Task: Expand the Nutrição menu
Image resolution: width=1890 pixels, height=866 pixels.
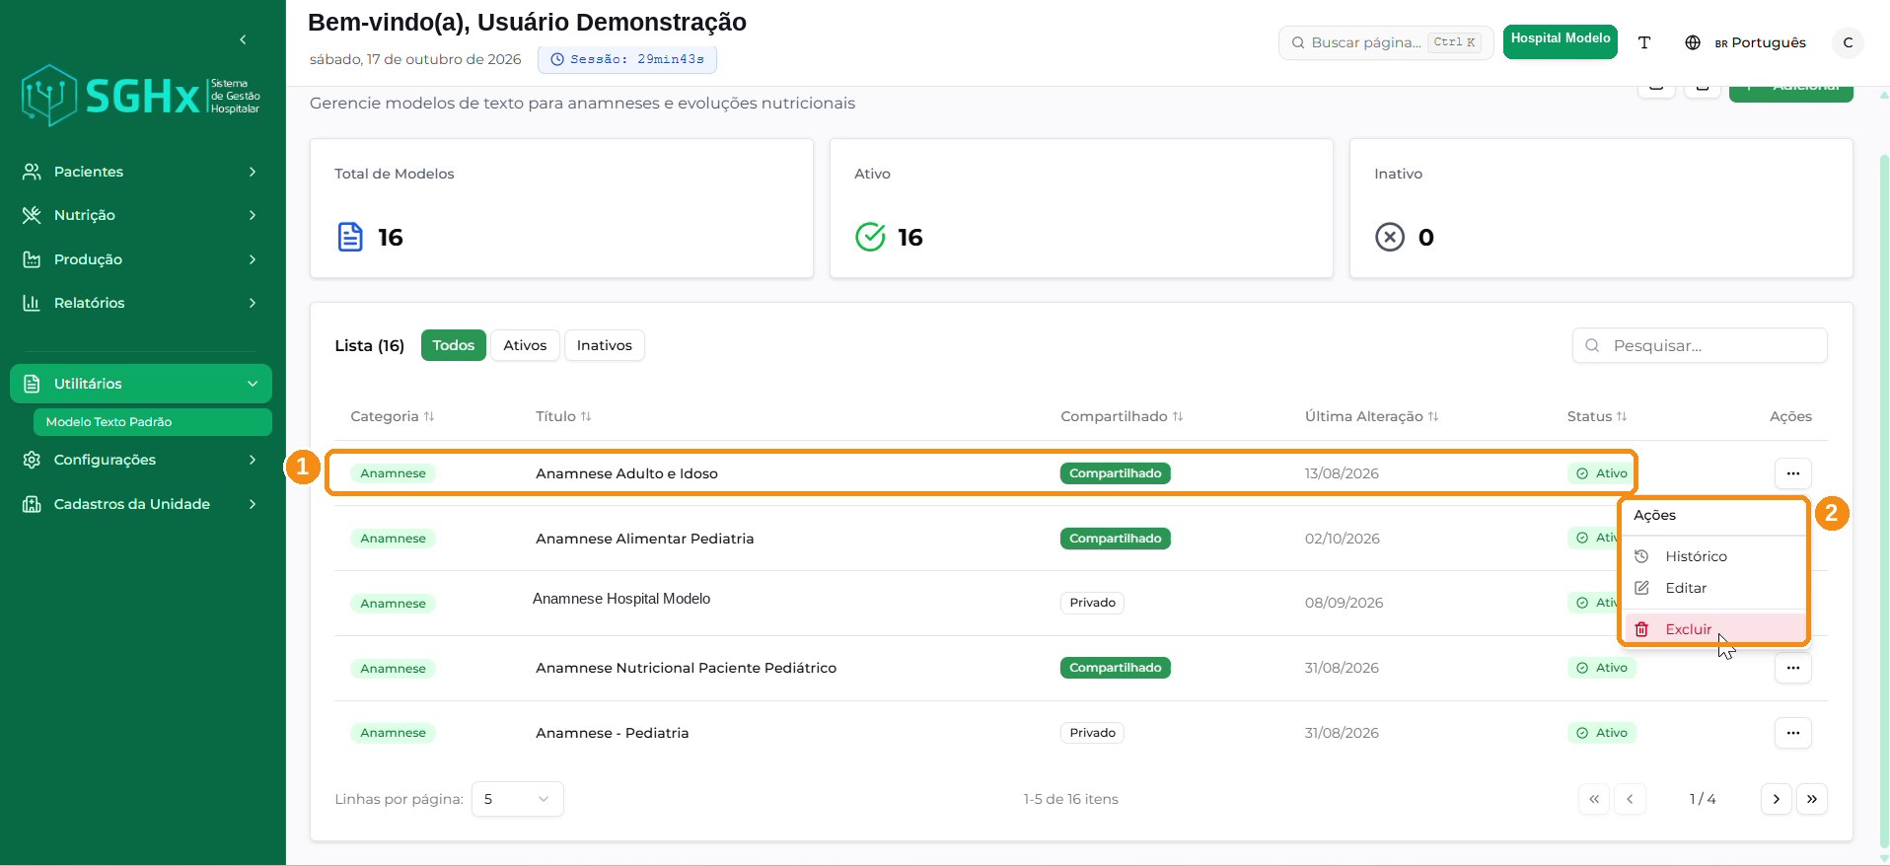Action: [x=141, y=215]
